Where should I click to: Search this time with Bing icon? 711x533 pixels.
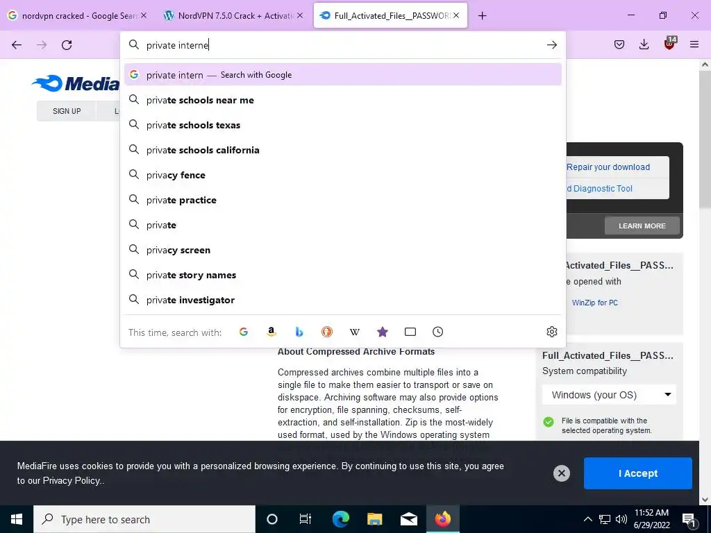(299, 332)
